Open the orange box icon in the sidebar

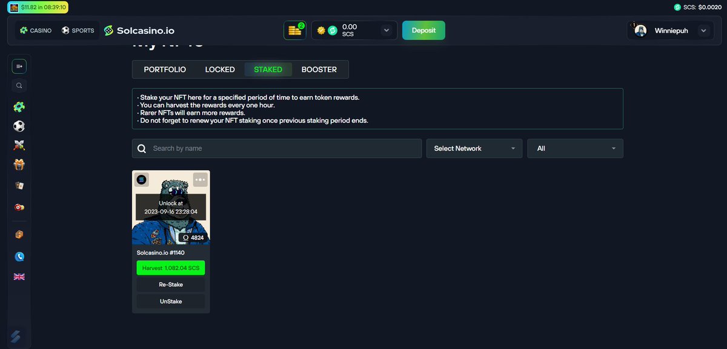coord(19,235)
